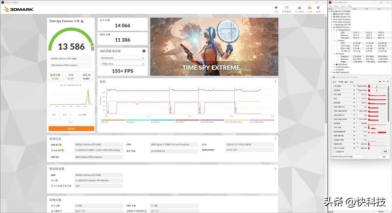Open the Tools menu in HWMonitor
This screenshot has height=213, width=392.
343,6
